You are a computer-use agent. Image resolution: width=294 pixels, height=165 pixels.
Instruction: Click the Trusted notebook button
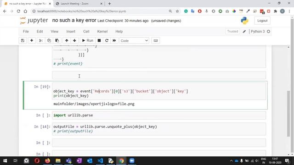point(232,32)
